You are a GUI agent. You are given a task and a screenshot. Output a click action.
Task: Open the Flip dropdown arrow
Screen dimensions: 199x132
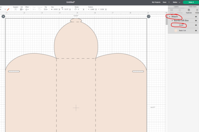(47, 10)
